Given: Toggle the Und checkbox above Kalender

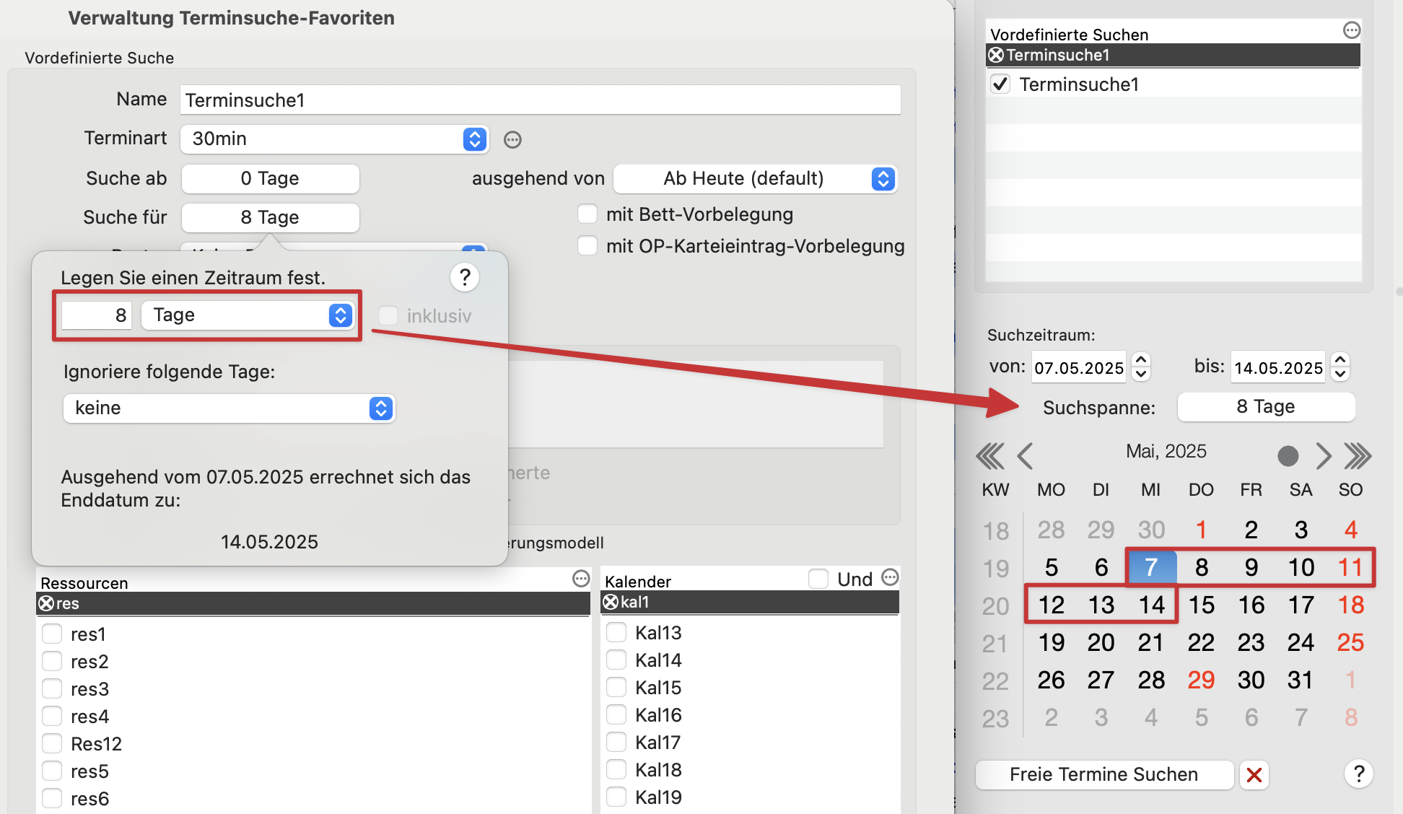Looking at the screenshot, I should (x=818, y=579).
